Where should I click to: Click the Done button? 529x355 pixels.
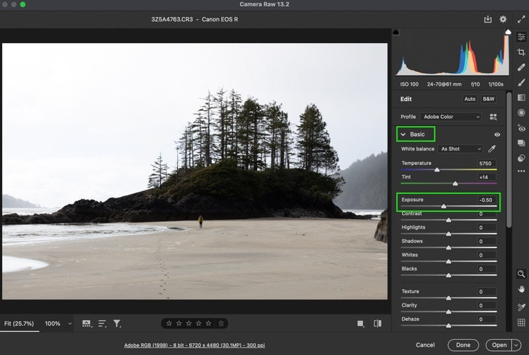click(464, 345)
